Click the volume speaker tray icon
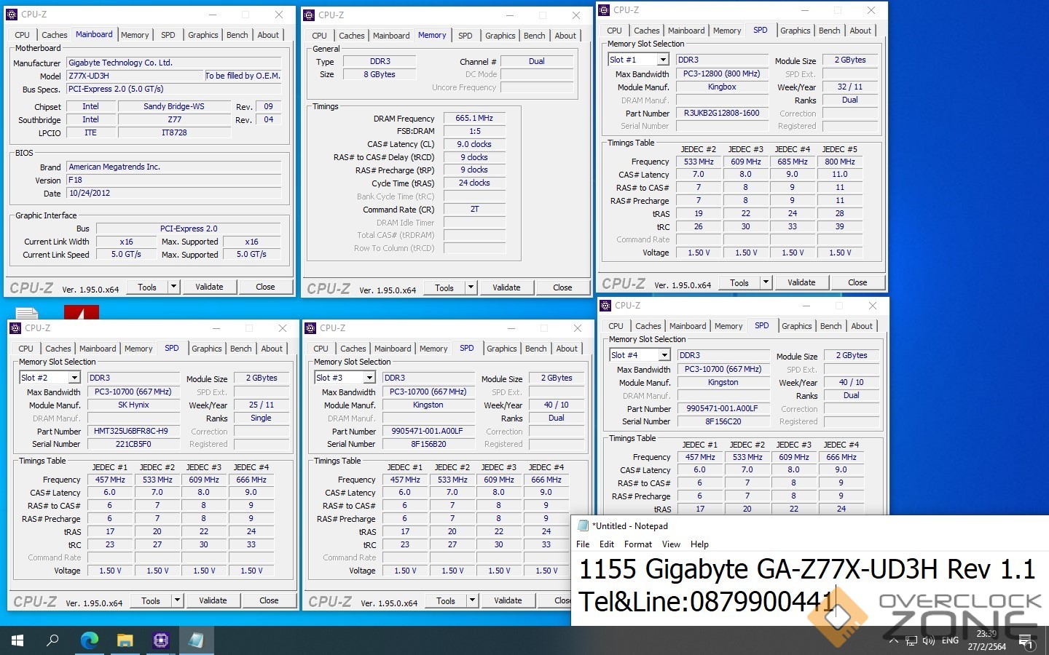The width and height of the screenshot is (1049, 655). (928, 641)
